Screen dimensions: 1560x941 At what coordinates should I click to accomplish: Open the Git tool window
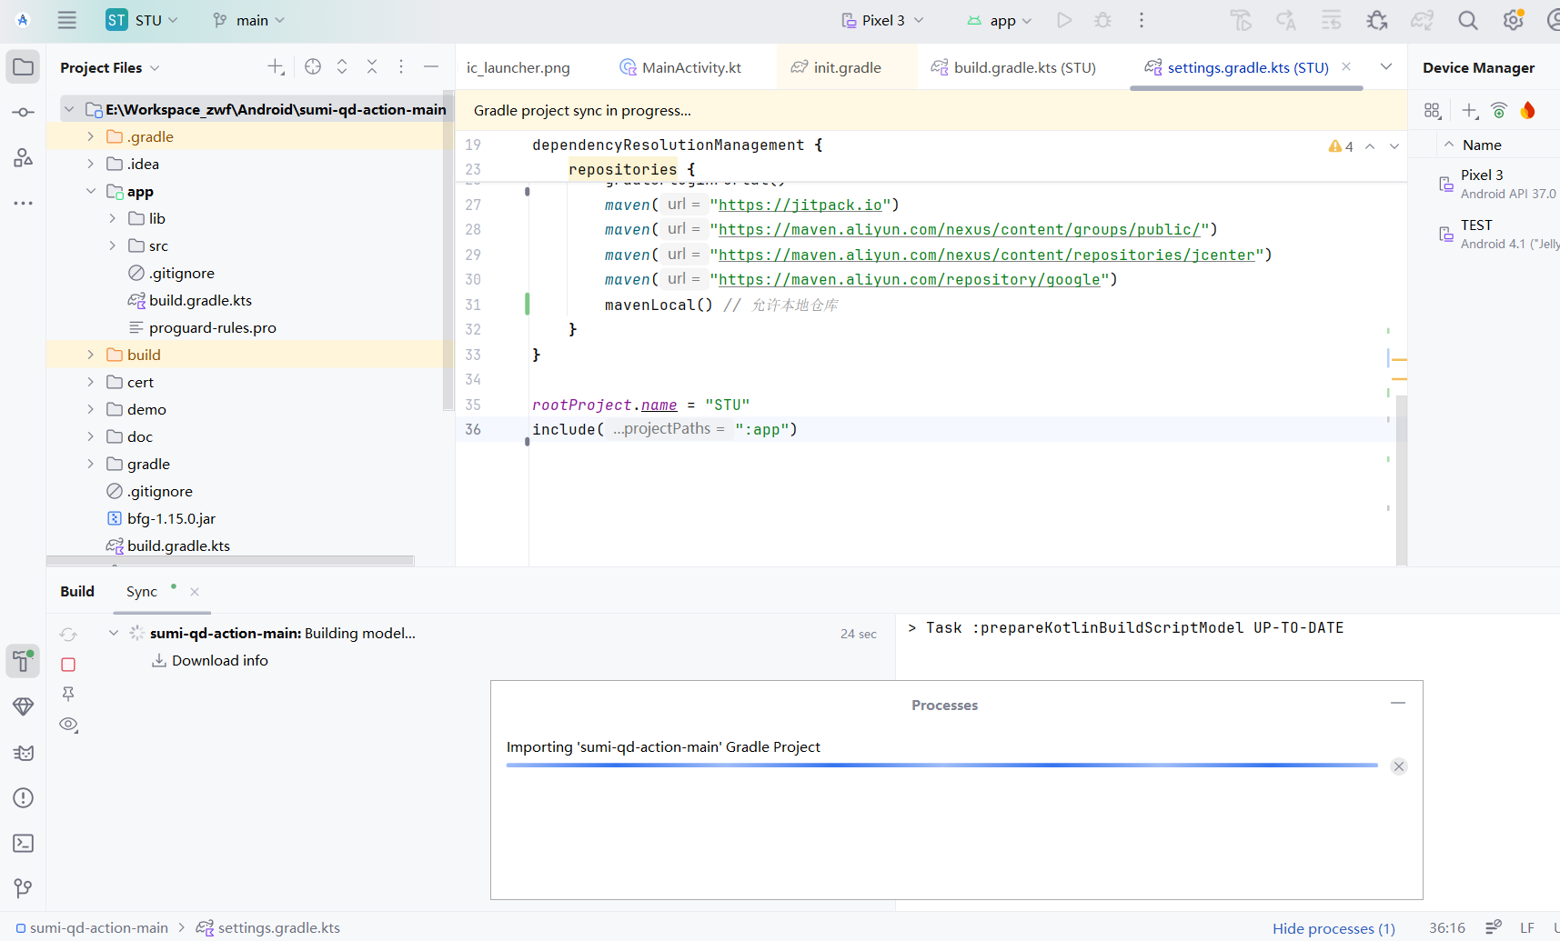tap(23, 888)
